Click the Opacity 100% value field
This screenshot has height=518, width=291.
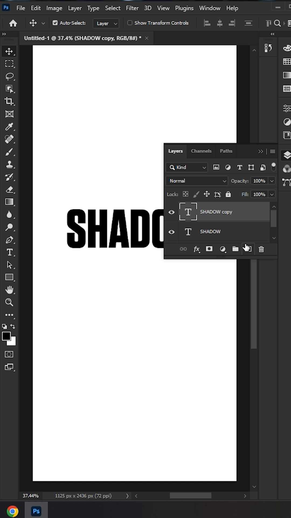[x=259, y=181]
